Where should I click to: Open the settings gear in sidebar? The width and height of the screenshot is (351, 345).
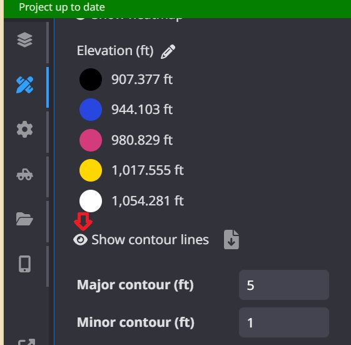[24, 129]
